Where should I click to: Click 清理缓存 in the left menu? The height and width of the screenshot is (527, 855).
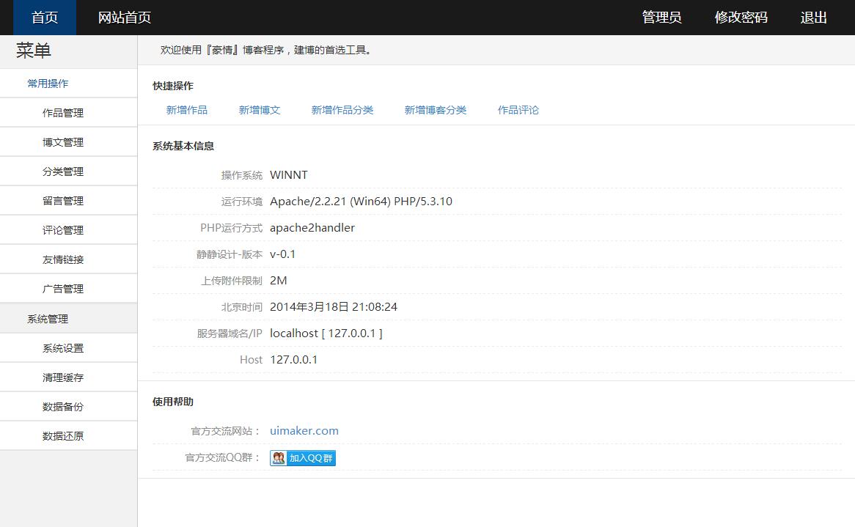(63, 377)
